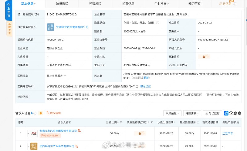Expand row 1 partner arrow
This screenshot has height=151, width=247.
point(28,133)
